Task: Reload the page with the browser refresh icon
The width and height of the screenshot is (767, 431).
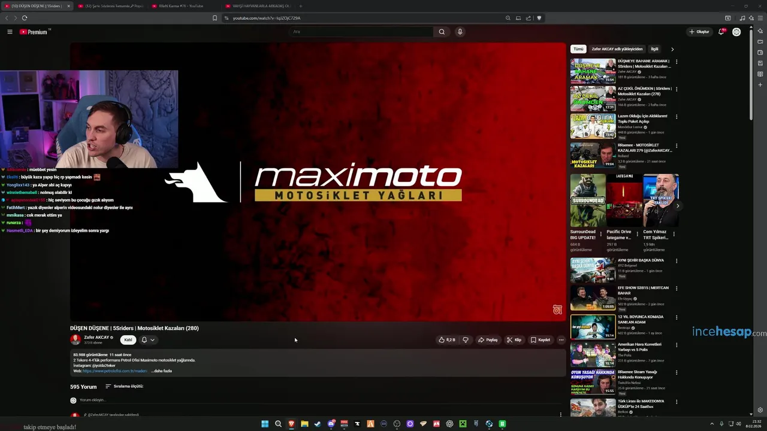Action: 25,18
